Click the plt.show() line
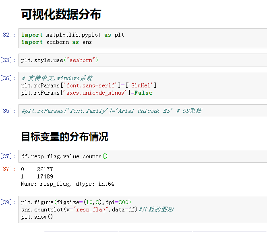The image size is (267, 232). point(37,217)
